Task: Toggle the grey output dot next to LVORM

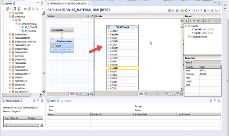Action: click(110, 58)
